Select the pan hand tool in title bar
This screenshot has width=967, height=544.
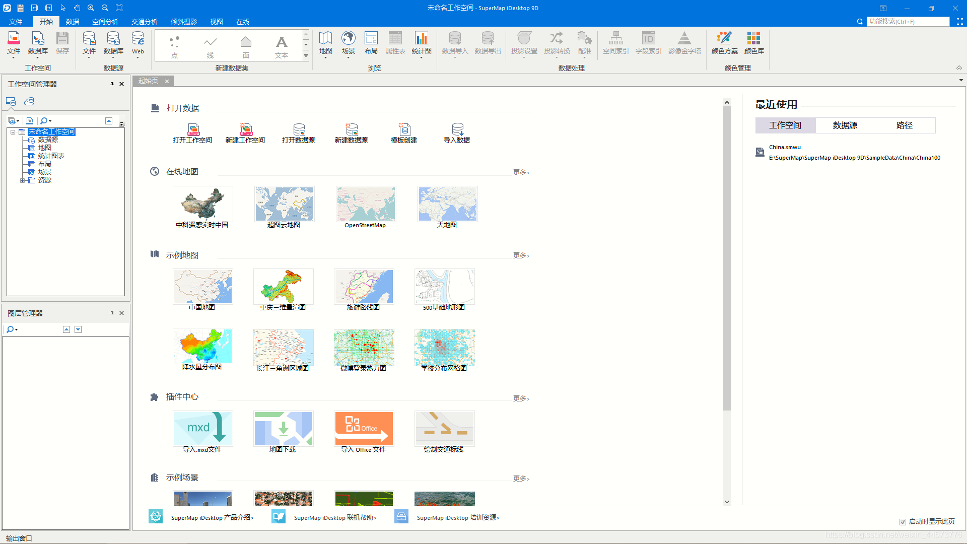tap(77, 8)
